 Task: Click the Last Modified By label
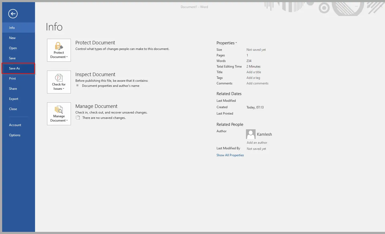[228, 148]
